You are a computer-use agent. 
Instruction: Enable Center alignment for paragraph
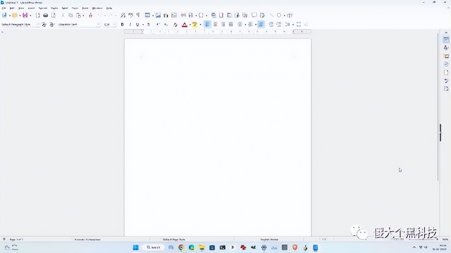215,24
